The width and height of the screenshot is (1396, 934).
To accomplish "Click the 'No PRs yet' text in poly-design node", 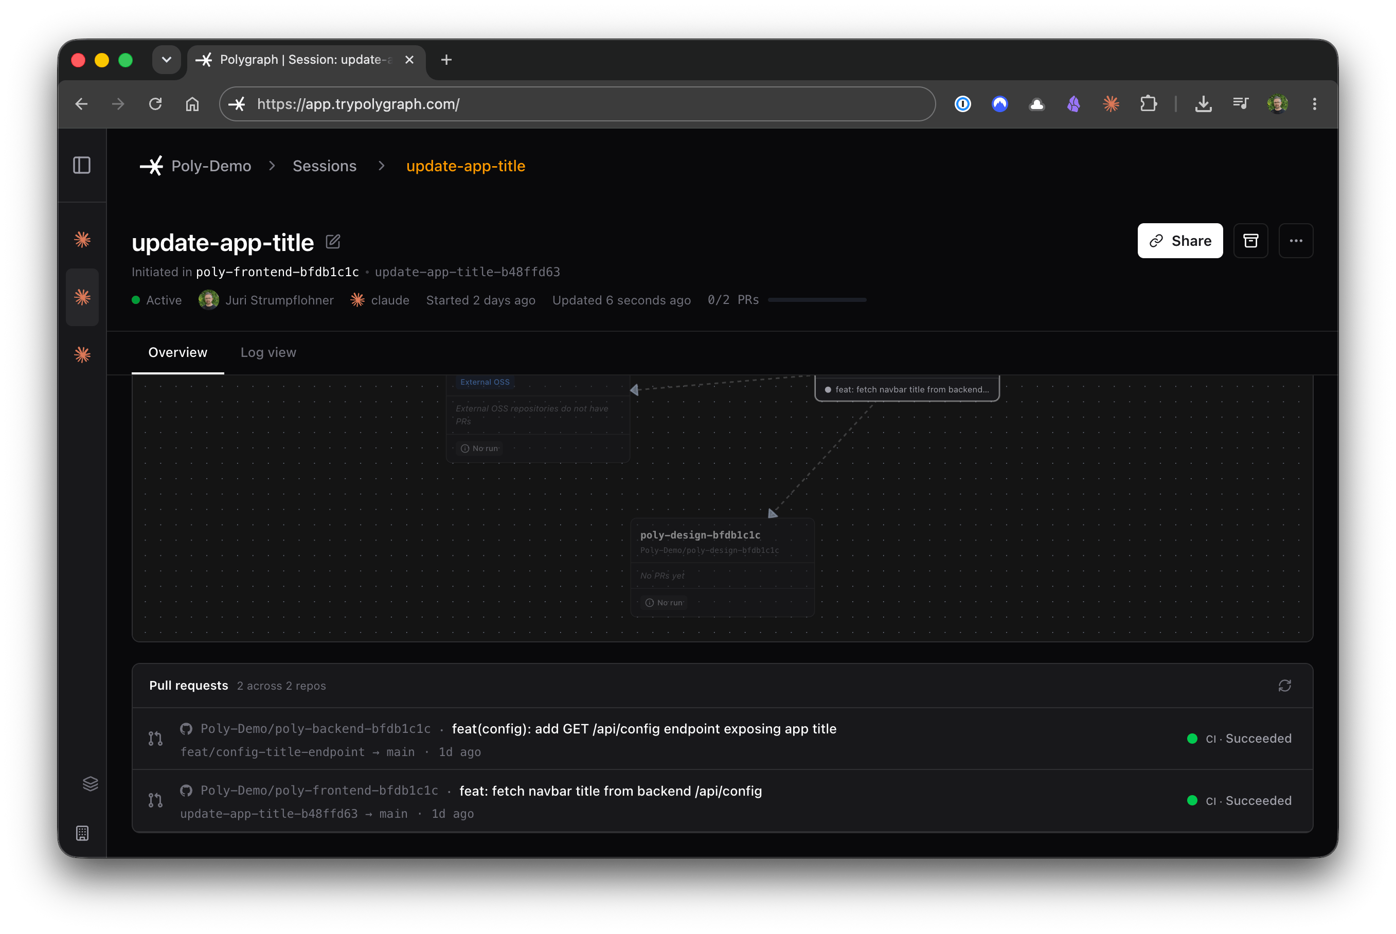I will coord(661,575).
